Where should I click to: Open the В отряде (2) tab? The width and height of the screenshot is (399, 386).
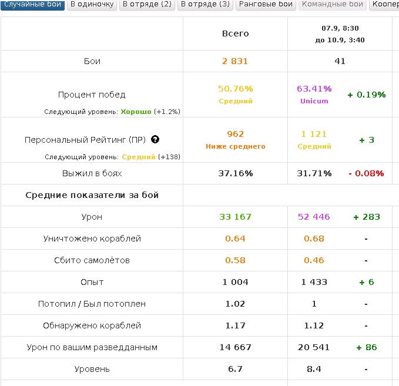point(147,5)
